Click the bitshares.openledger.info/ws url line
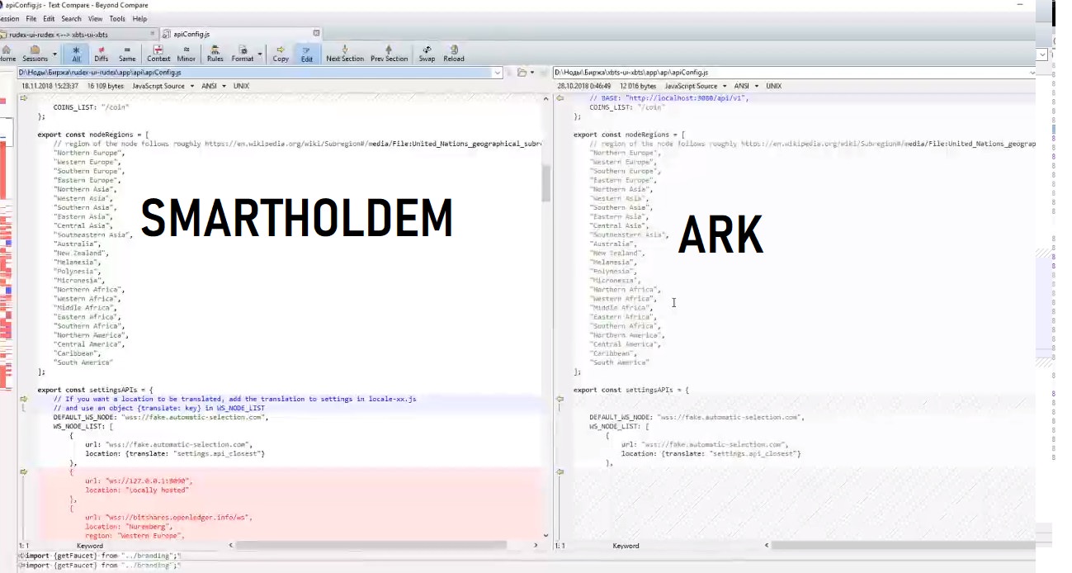 pyautogui.click(x=168, y=517)
